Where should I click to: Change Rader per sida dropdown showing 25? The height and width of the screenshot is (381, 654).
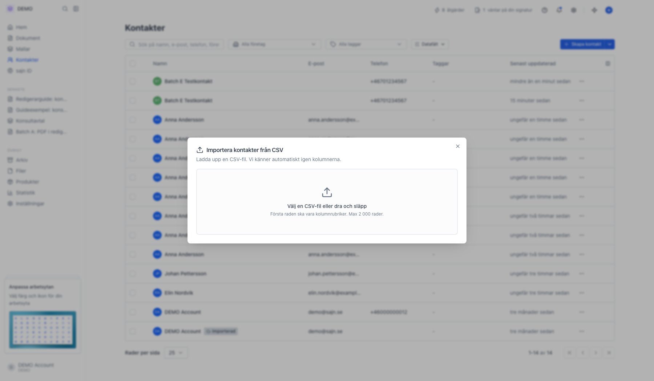pos(176,353)
